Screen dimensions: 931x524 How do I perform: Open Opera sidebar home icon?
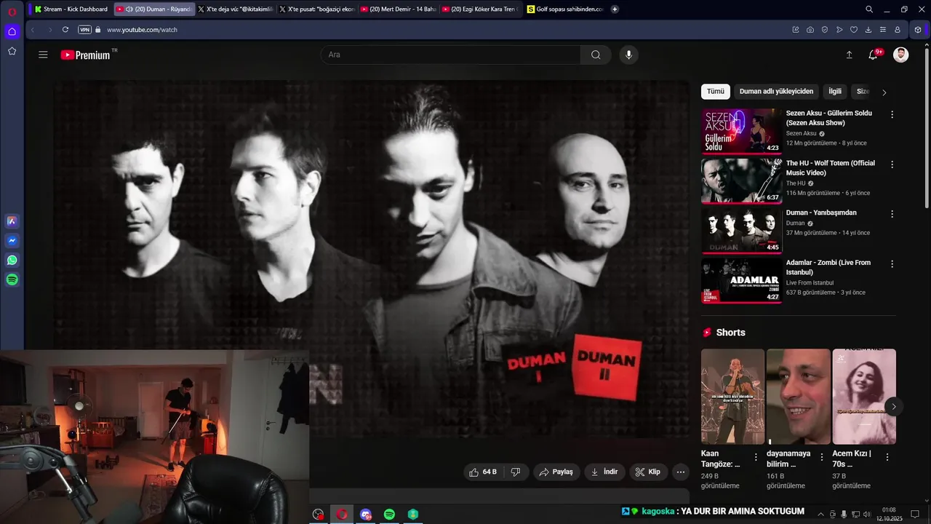pos(12,31)
